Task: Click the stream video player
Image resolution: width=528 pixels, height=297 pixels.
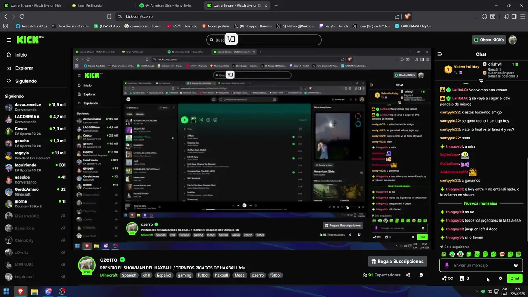Action: (252, 149)
